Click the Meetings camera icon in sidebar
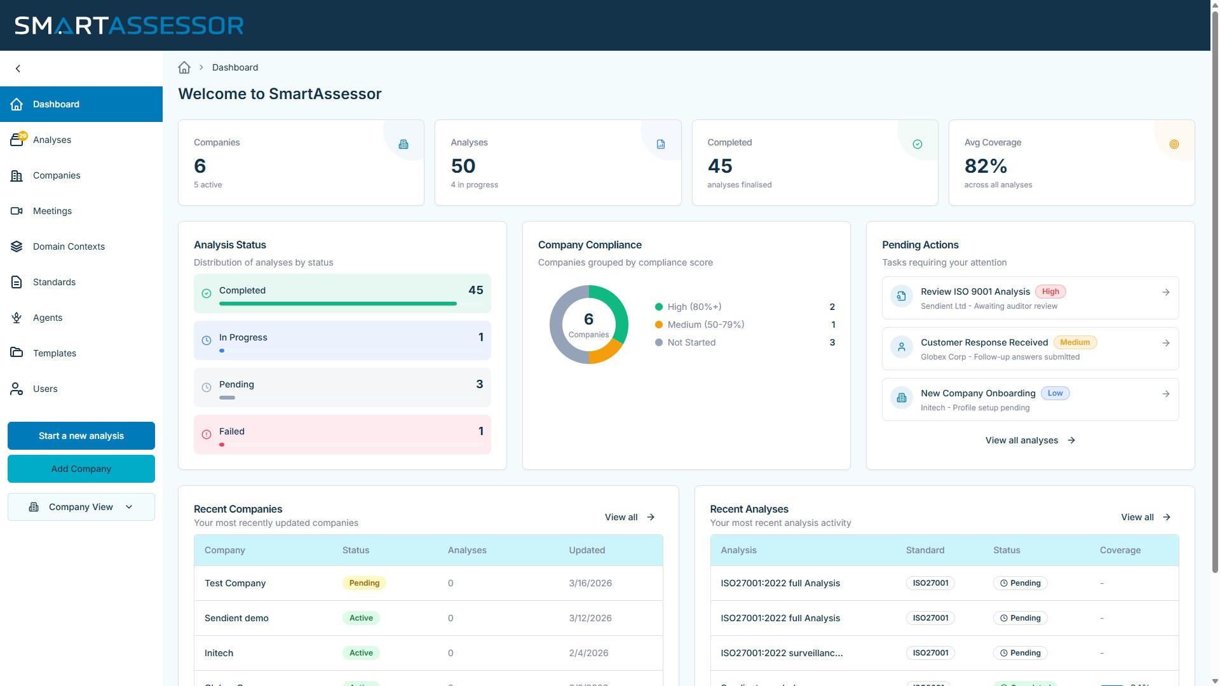1220x686 pixels. pyautogui.click(x=17, y=211)
